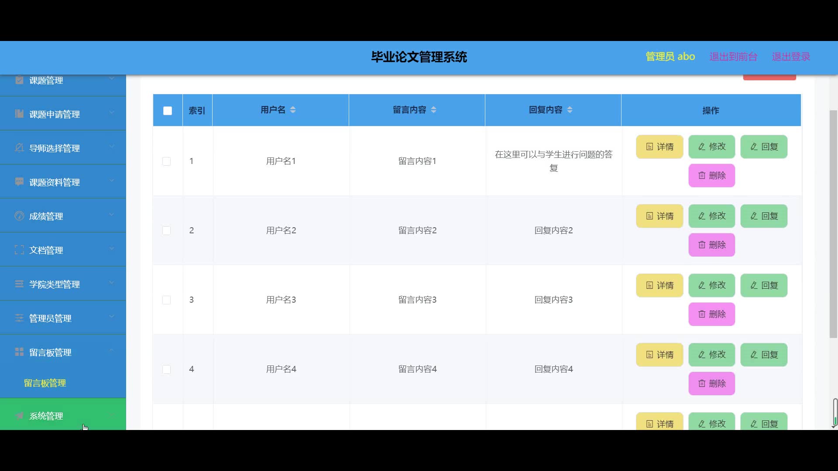Image resolution: width=838 pixels, height=471 pixels.
Task: Click 回复 for row 用户名3
Action: pos(764,285)
